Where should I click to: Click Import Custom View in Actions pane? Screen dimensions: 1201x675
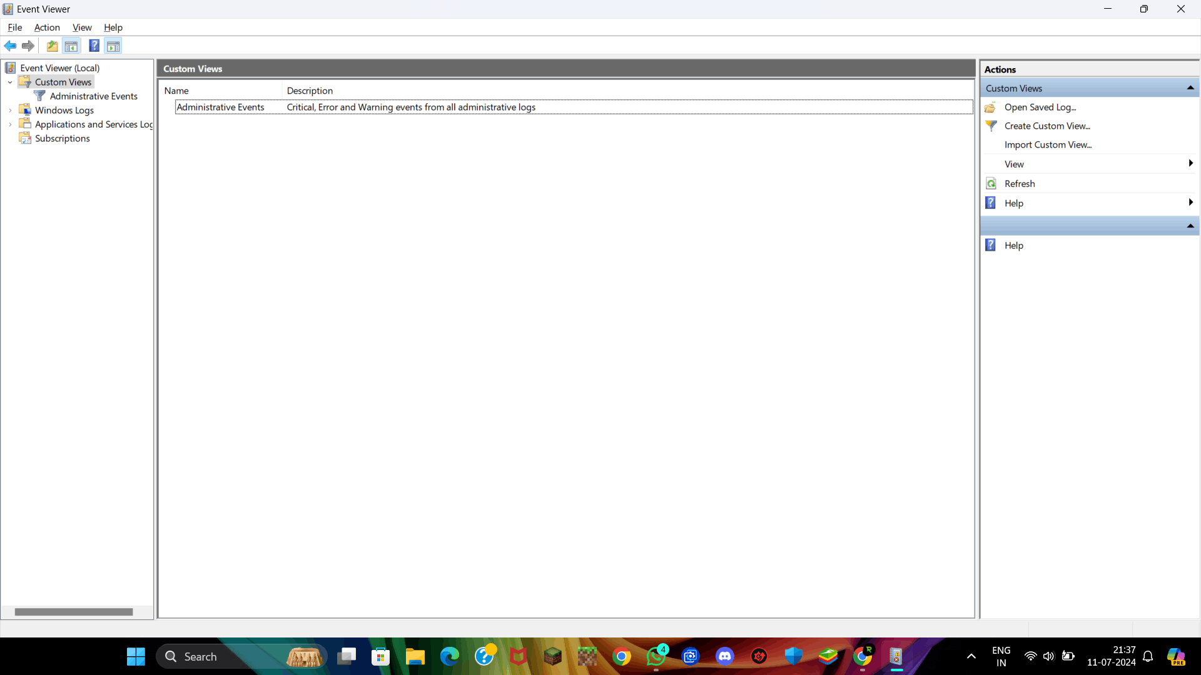point(1048,144)
